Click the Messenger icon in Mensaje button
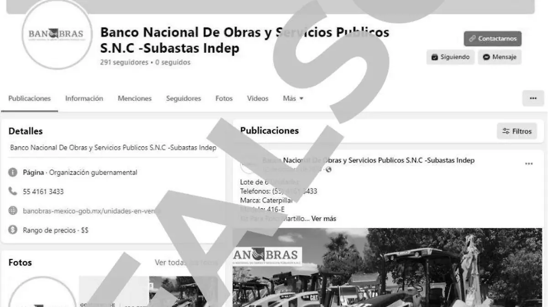 click(x=487, y=57)
